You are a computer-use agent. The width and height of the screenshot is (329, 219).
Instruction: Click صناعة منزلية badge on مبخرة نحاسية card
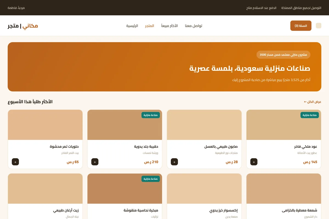click(151, 179)
